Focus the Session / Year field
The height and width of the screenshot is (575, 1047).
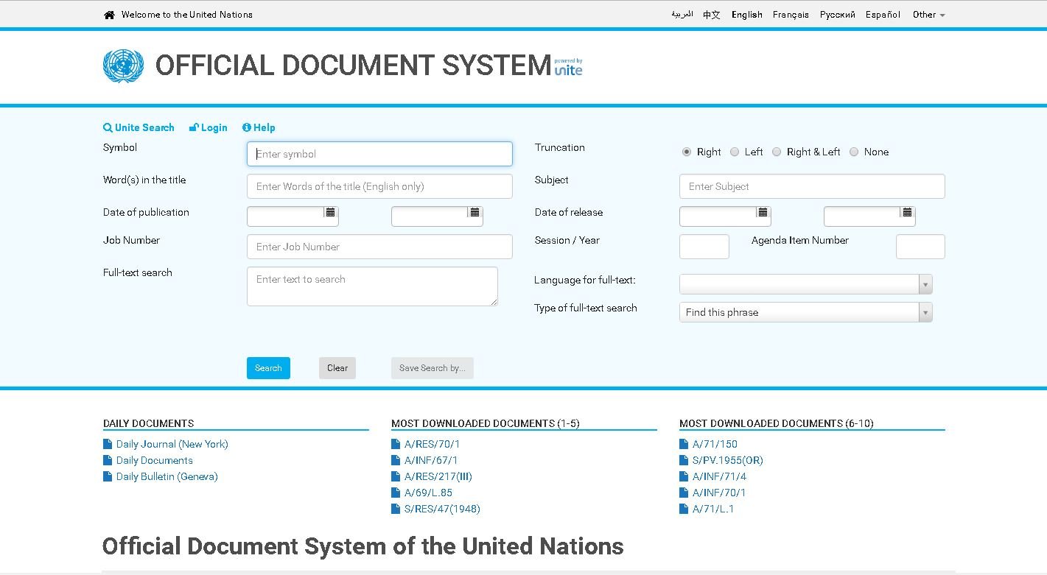pyautogui.click(x=704, y=247)
